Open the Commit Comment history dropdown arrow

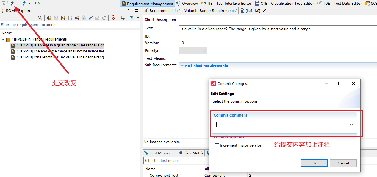pos(351,125)
